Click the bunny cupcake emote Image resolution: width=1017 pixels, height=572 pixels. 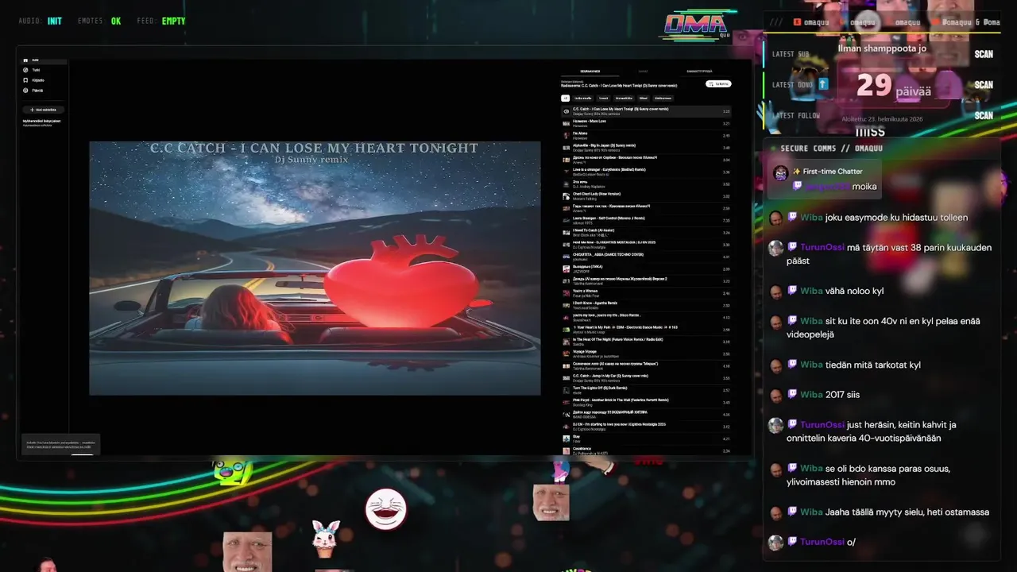pyautogui.click(x=326, y=539)
